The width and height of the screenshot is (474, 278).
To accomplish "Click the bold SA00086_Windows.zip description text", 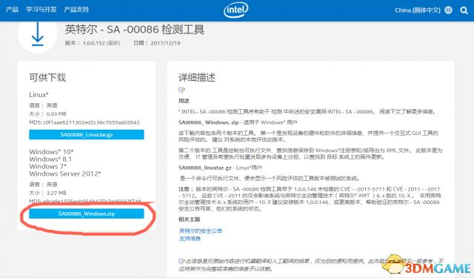I will pyautogui.click(x=209, y=122).
